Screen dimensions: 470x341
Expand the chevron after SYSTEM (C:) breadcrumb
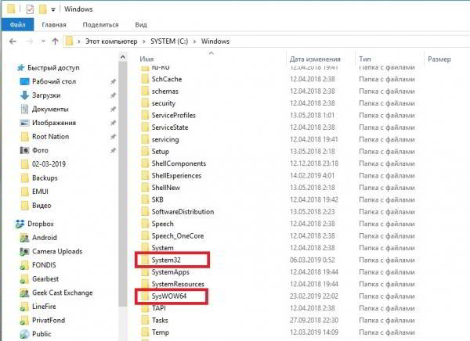[x=194, y=41]
